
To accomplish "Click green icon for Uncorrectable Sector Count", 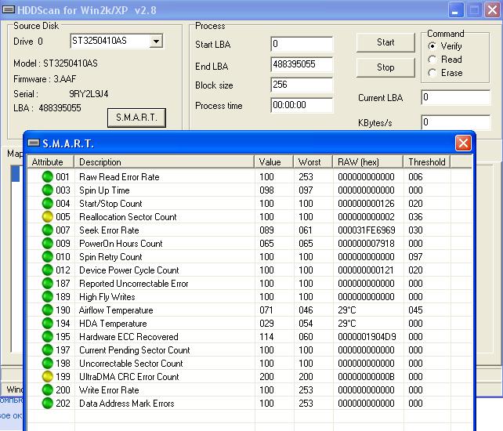I will tap(48, 364).
